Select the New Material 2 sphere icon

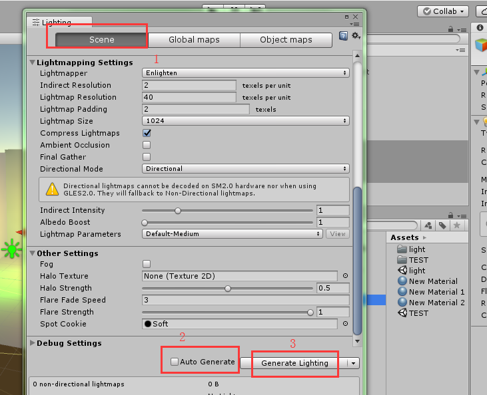tap(402, 302)
